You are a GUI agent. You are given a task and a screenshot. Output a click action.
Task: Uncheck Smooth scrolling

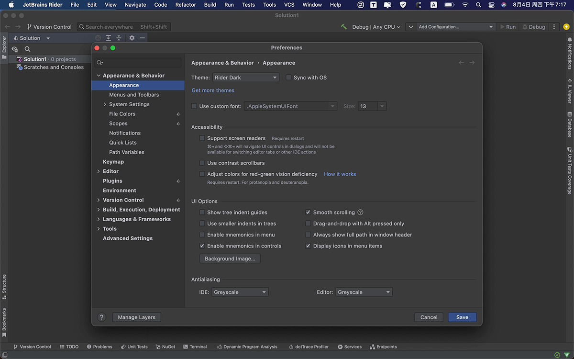pos(308,212)
